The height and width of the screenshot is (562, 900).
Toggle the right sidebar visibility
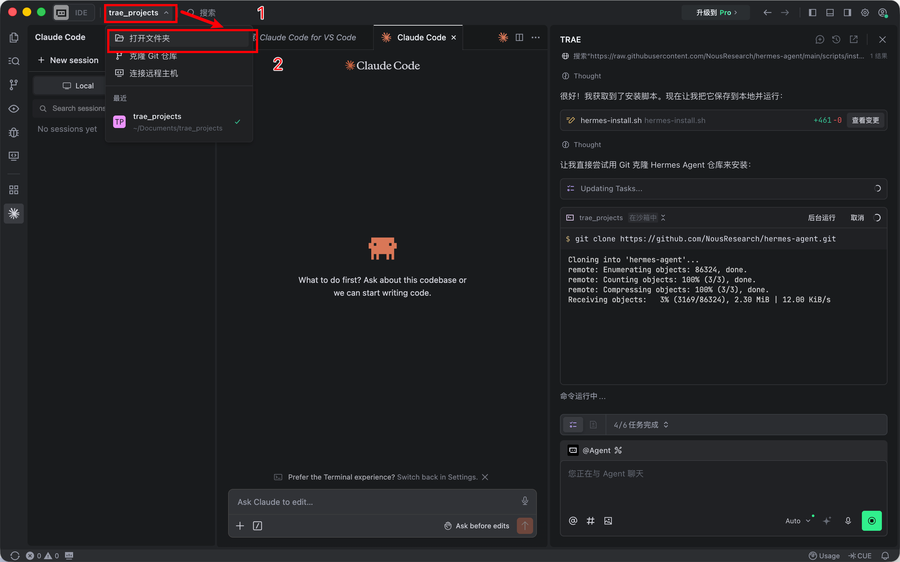847,12
